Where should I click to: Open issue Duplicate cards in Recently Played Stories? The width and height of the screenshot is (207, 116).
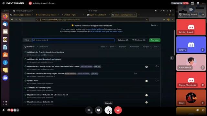[x=46, y=73]
